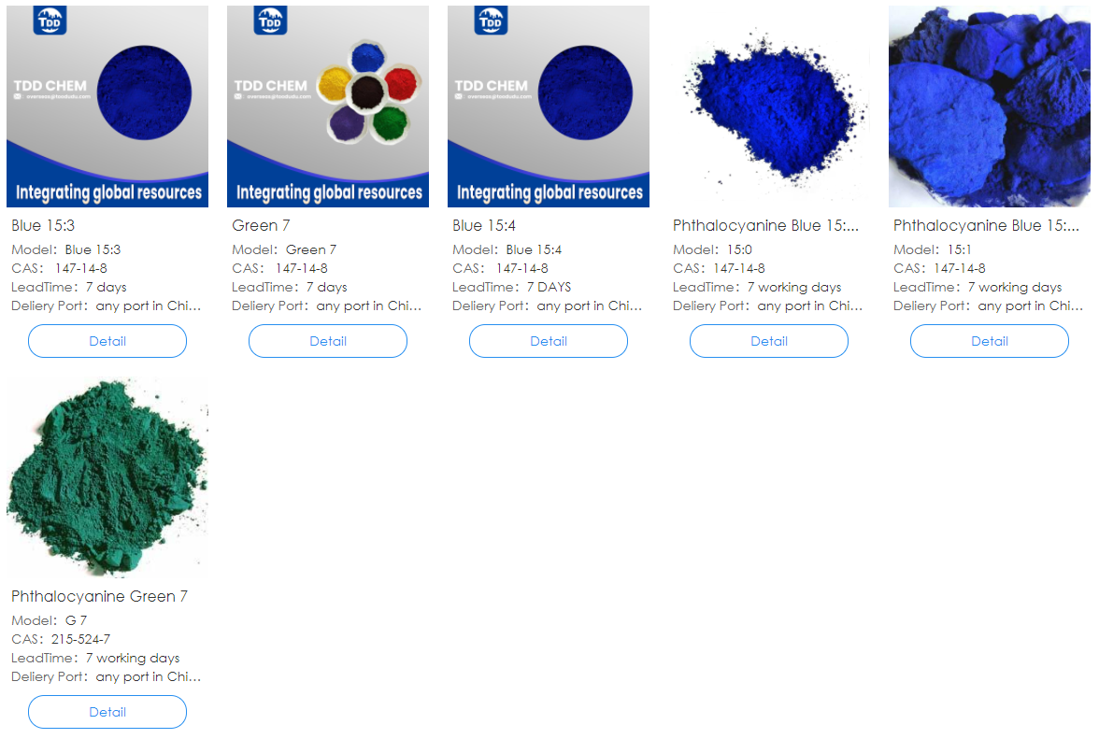Open Detail for Blue 15:3 product

pos(107,341)
